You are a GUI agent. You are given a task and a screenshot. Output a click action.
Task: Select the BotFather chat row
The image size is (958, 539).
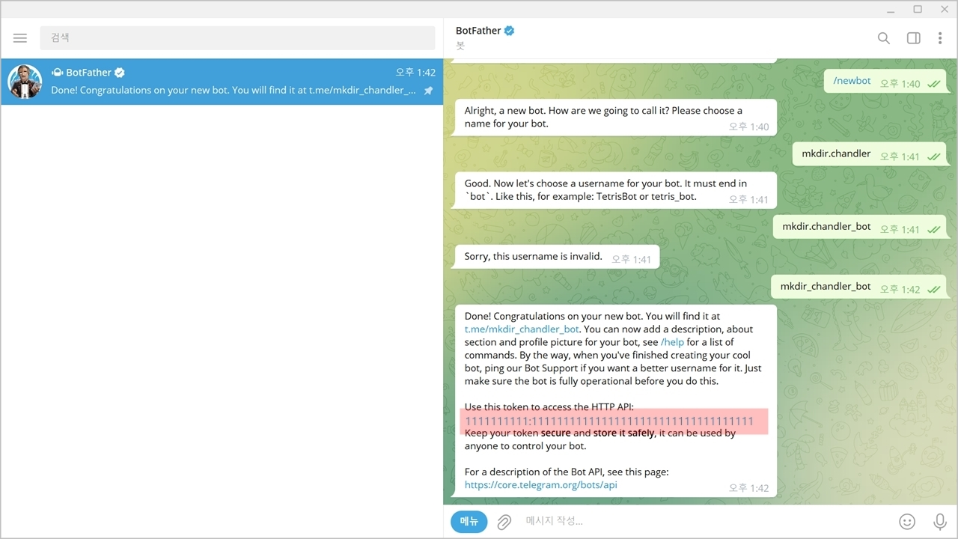tap(222, 82)
